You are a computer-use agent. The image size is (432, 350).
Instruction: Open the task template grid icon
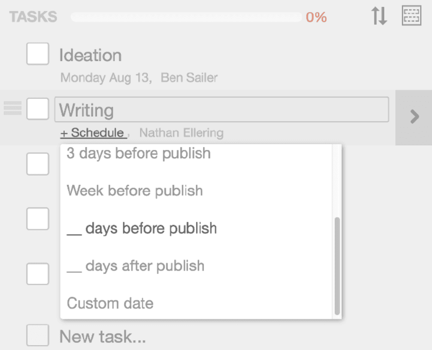[x=412, y=16]
